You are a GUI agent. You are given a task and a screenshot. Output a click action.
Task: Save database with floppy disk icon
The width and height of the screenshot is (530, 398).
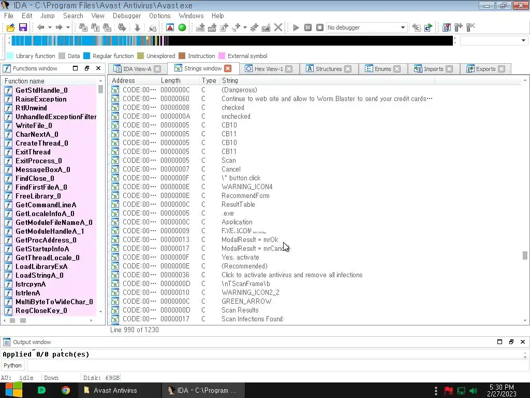[23, 27]
